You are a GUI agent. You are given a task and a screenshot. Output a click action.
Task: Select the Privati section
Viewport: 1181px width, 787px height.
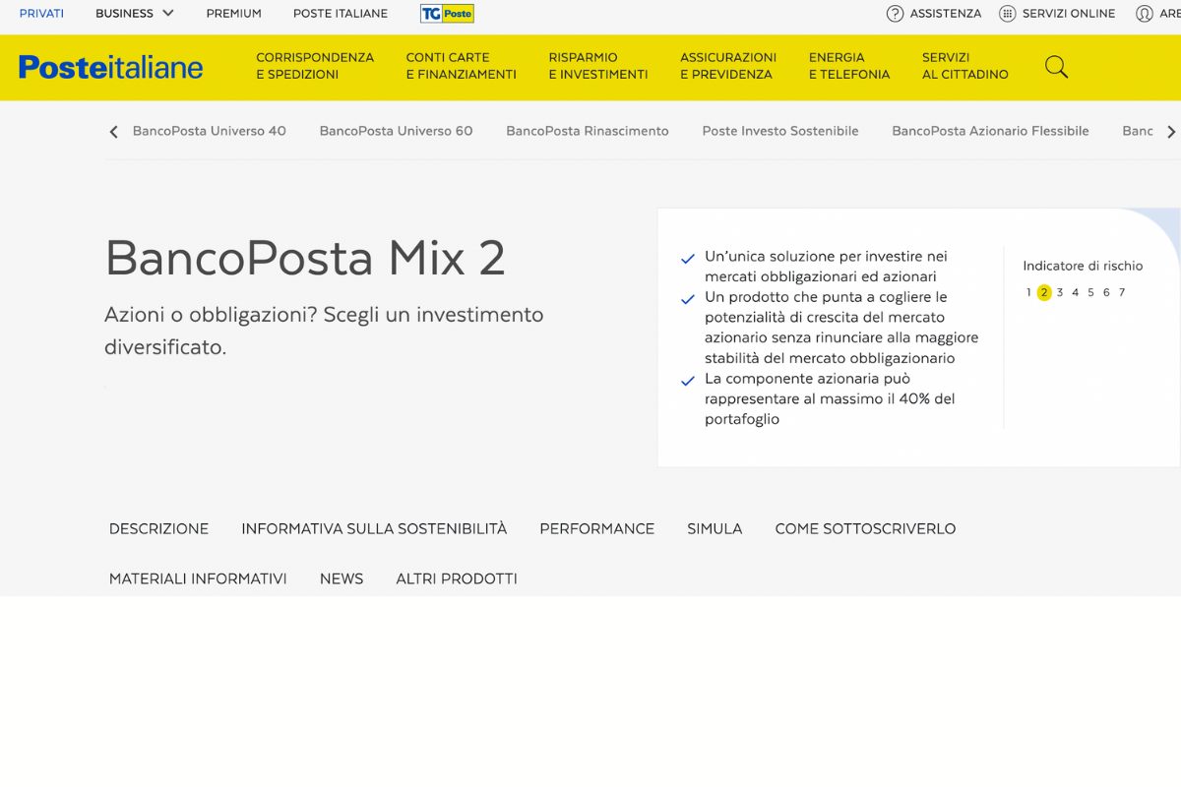(41, 14)
